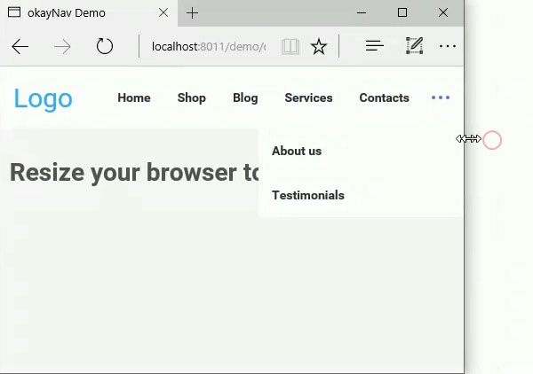Click the localhost address bar
This screenshot has height=374, width=533.
[x=209, y=46]
